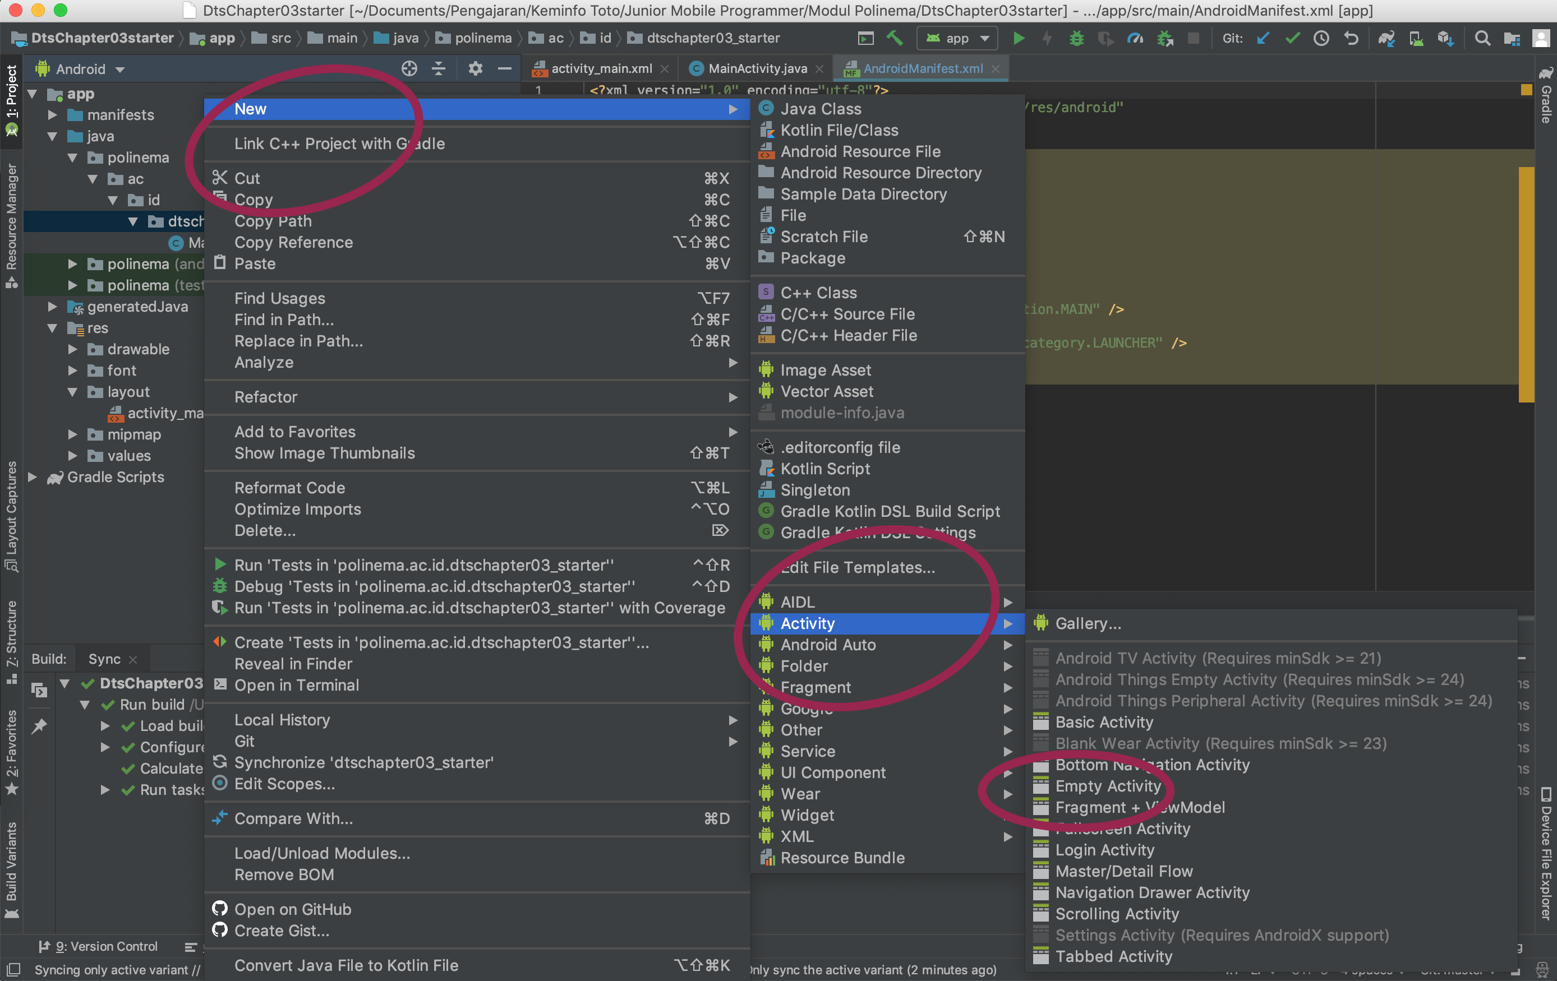1557x981 pixels.
Task: Click the Apply Changes lightning icon
Action: 1048,39
